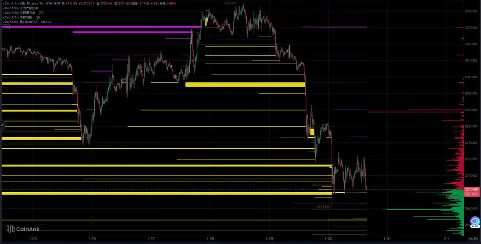The width and height of the screenshot is (481, 244).
Task: Click the AUTO scale button
Action: [473, 238]
